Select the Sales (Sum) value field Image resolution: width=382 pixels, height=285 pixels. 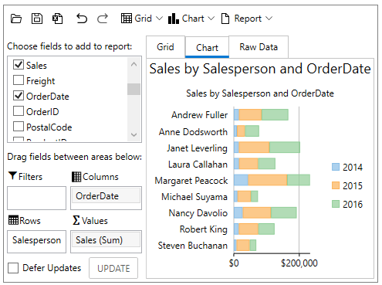coord(106,240)
